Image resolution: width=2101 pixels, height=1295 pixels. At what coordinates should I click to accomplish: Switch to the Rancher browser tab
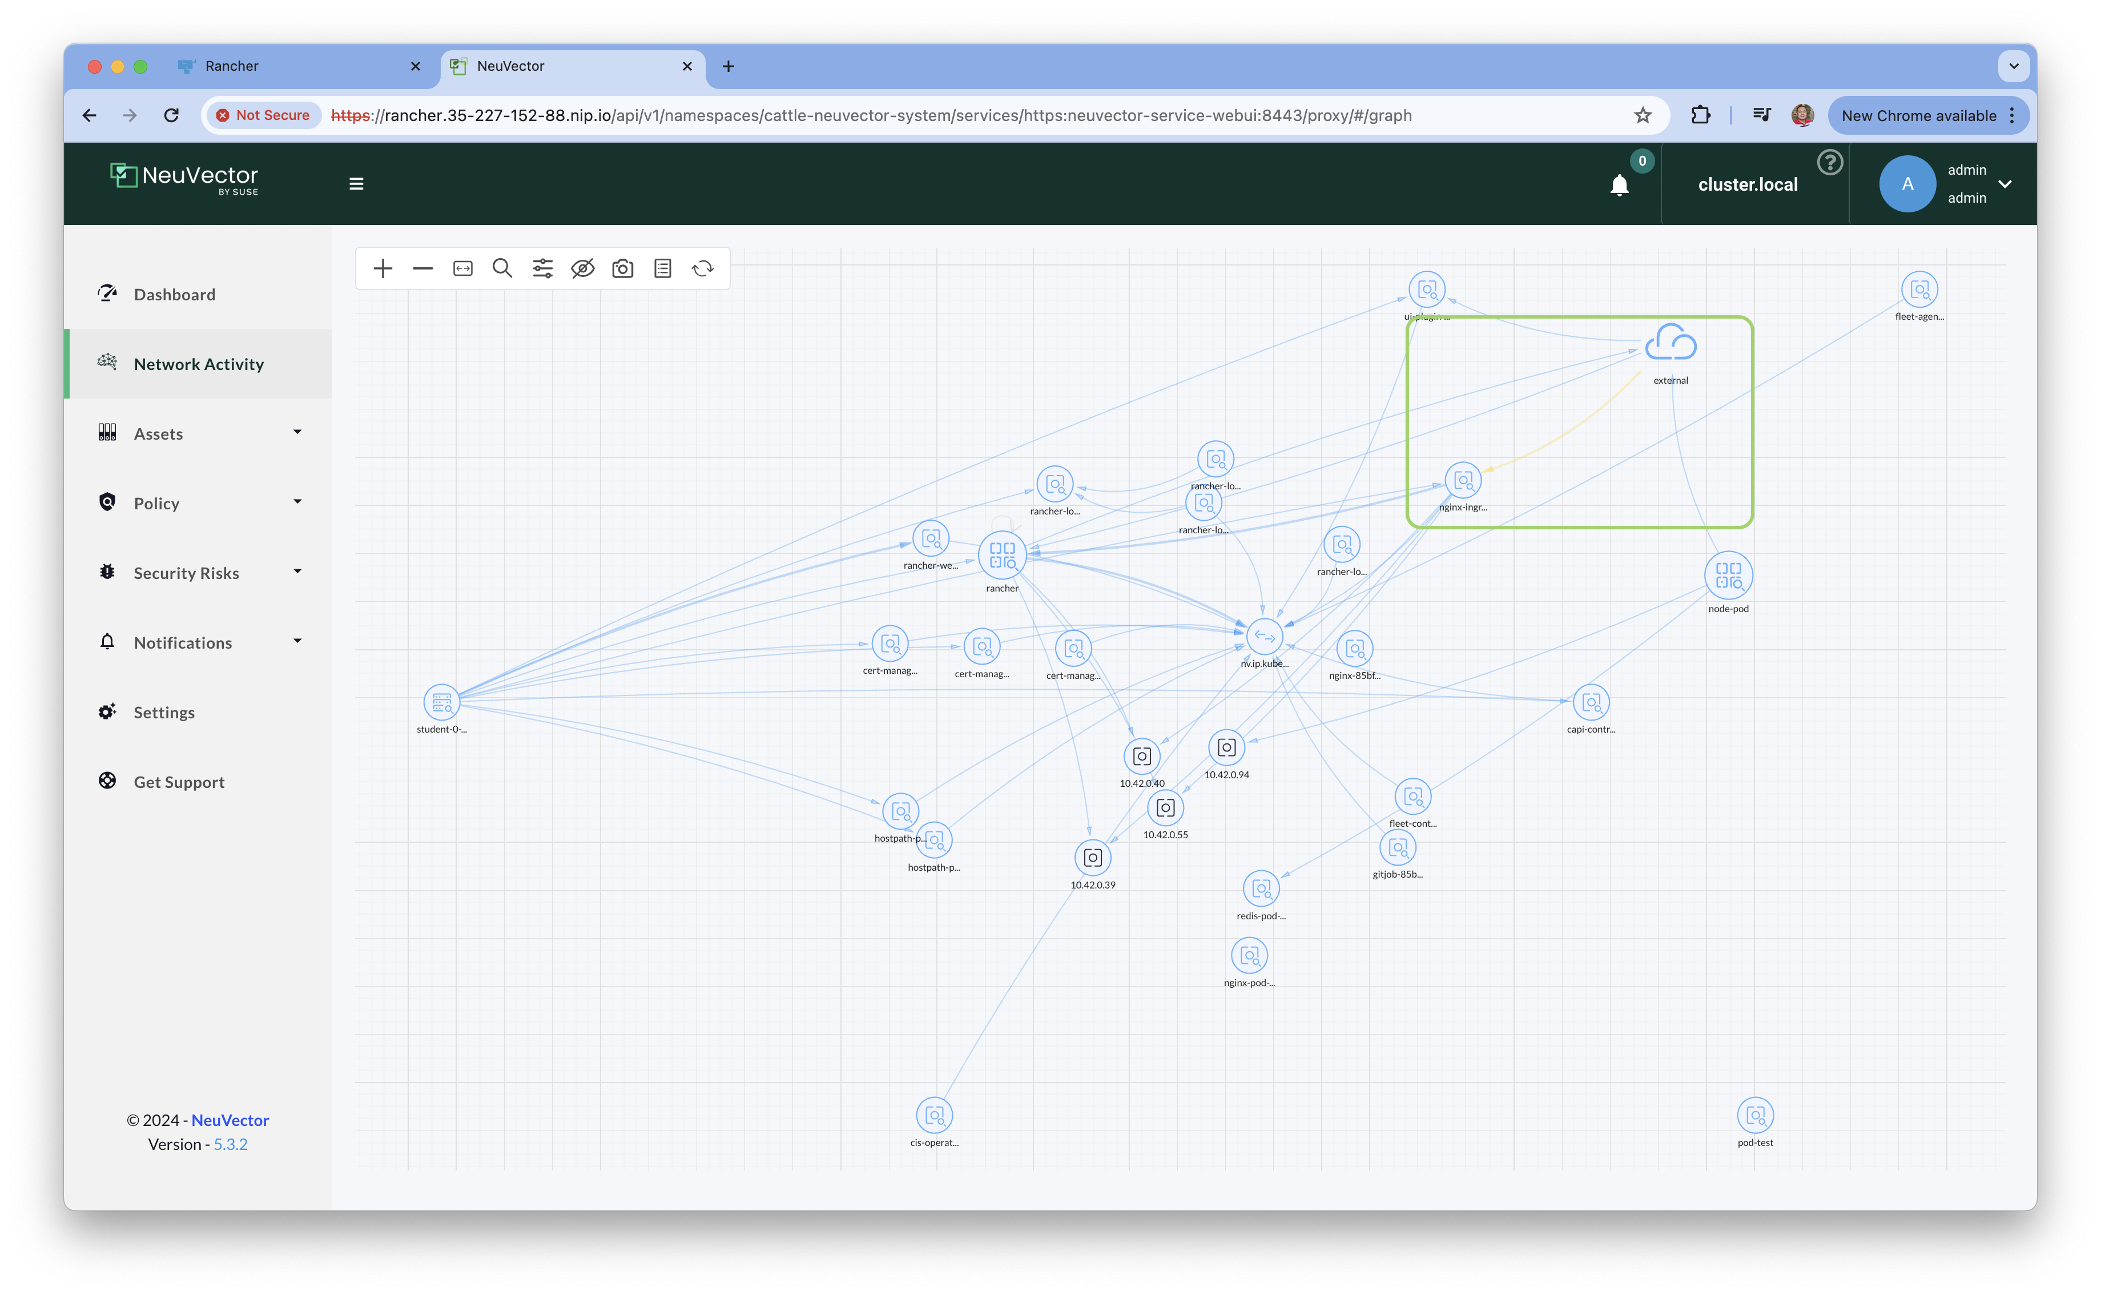232,66
